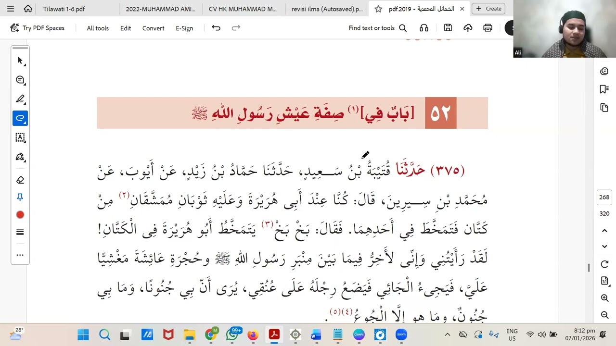Select the arrow selection tool
The height and width of the screenshot is (346, 616).
(x=20, y=61)
